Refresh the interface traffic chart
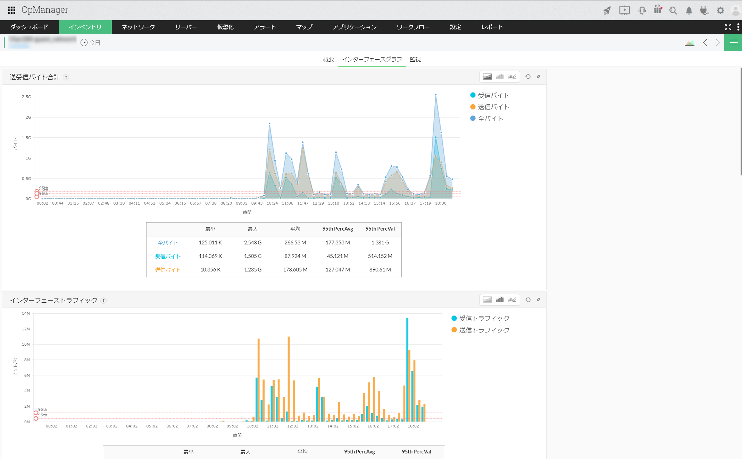The width and height of the screenshot is (742, 459). coord(528,300)
